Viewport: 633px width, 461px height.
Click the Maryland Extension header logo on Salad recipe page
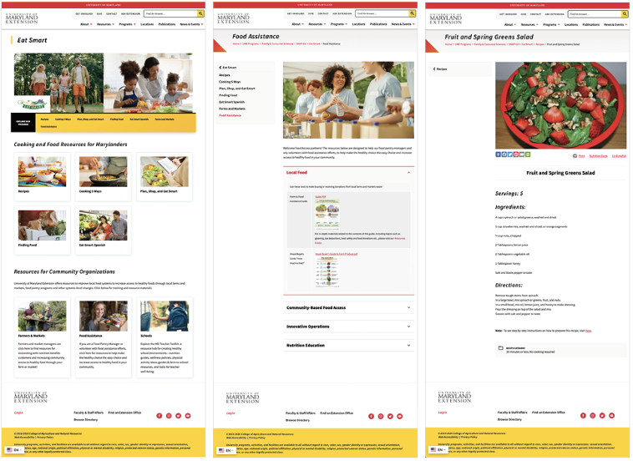pos(446,19)
